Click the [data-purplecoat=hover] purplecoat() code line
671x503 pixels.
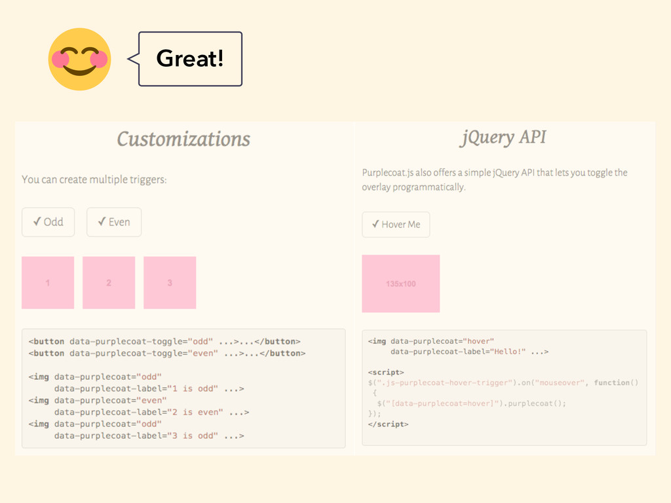click(472, 403)
